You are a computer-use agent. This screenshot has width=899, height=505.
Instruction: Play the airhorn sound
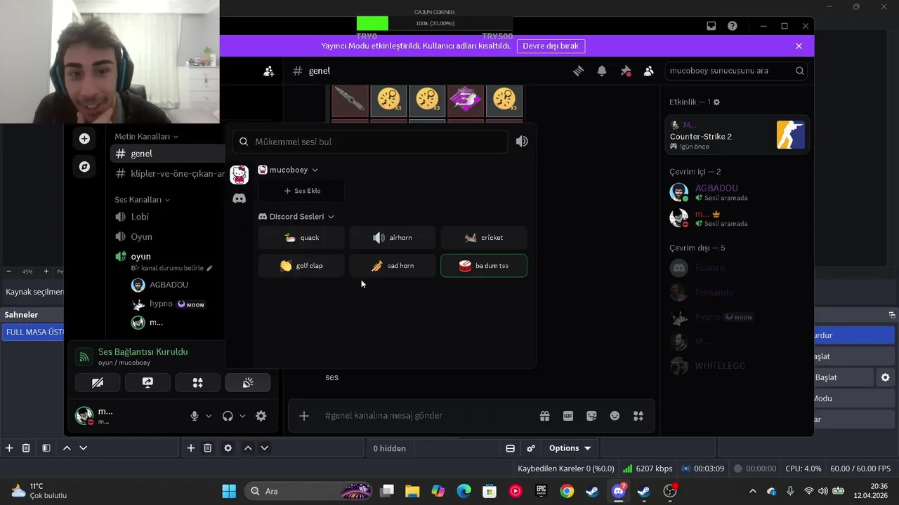point(393,238)
